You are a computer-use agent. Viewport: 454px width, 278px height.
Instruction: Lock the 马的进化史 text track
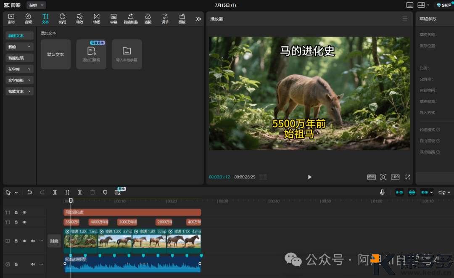click(16, 212)
